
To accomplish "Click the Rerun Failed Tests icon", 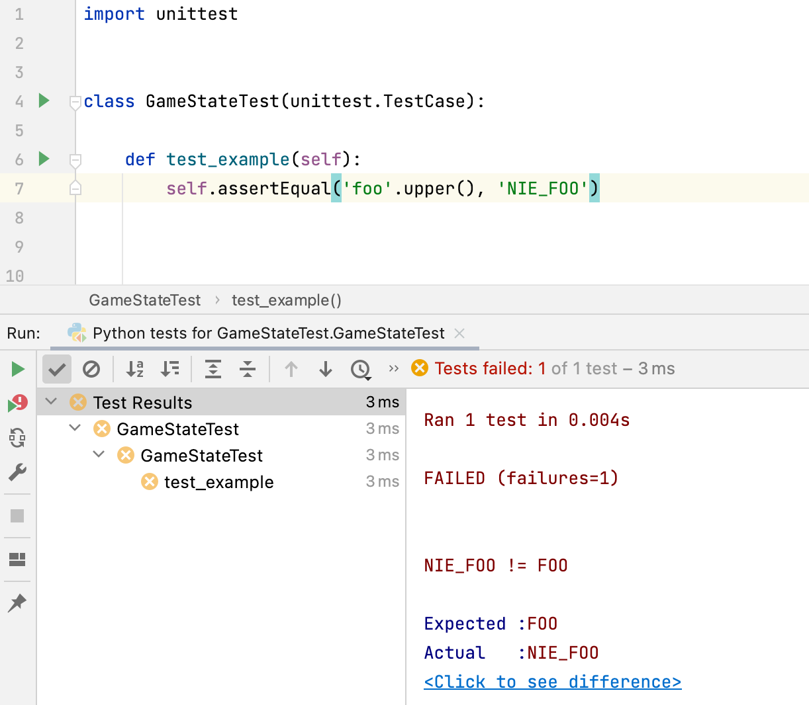I will 18,403.
